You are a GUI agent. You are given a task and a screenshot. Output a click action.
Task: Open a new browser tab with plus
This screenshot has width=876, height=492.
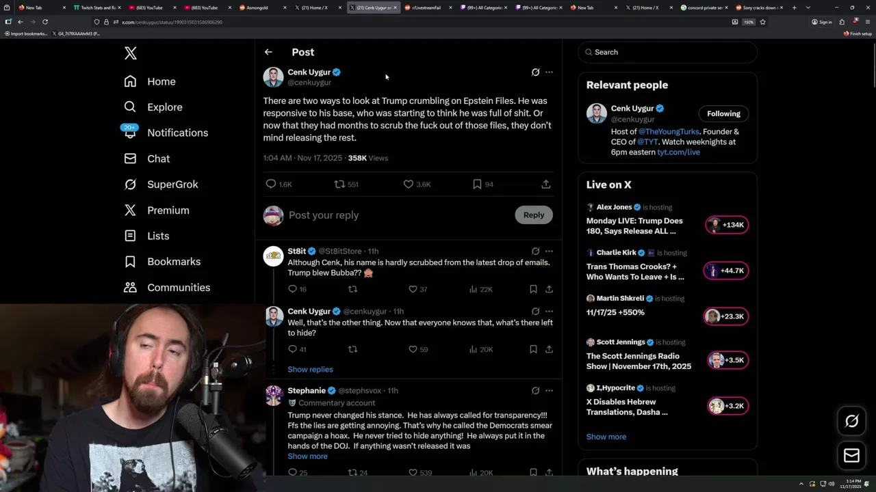point(794,8)
